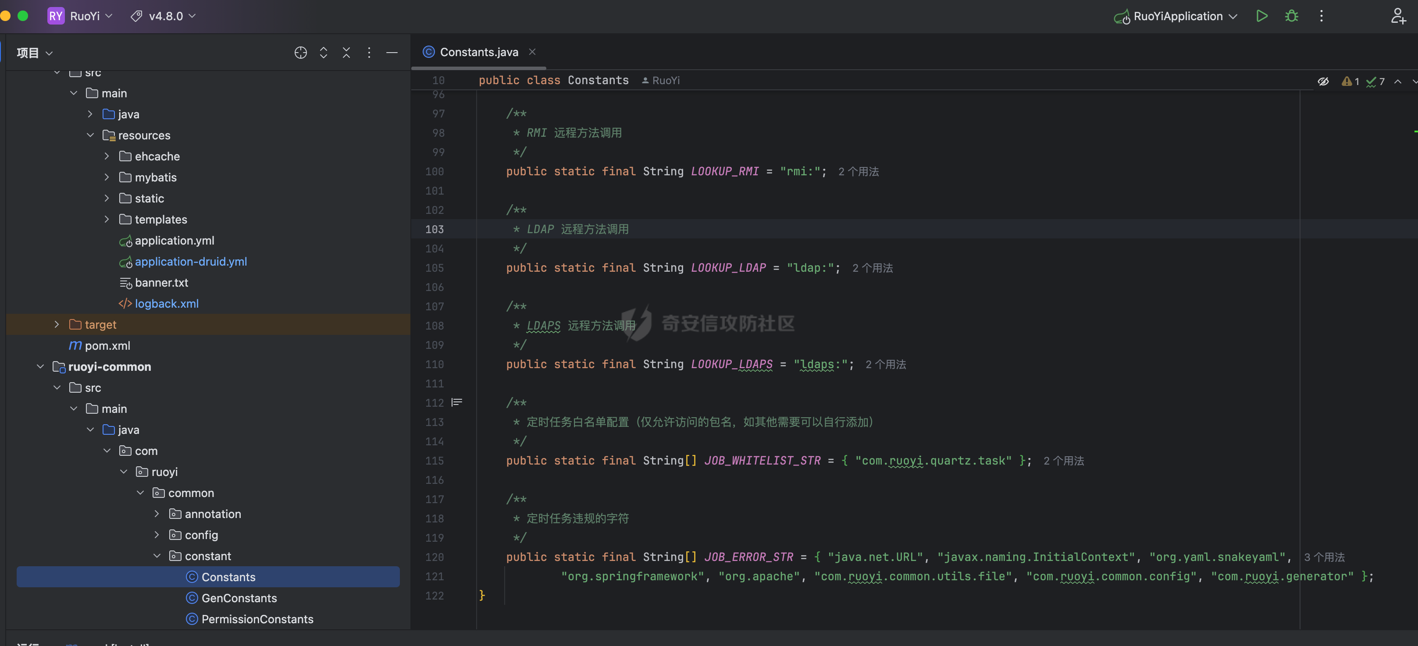Click the "ldaps:" string literal
This screenshot has width=1418, height=646.
[821, 364]
